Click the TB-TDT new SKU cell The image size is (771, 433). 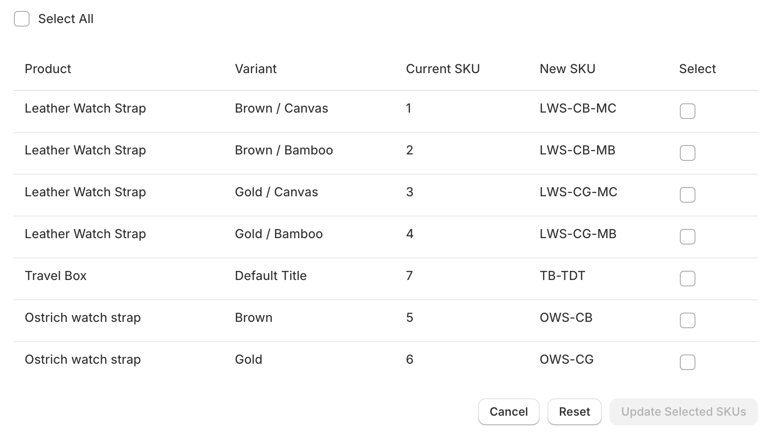[x=562, y=276]
